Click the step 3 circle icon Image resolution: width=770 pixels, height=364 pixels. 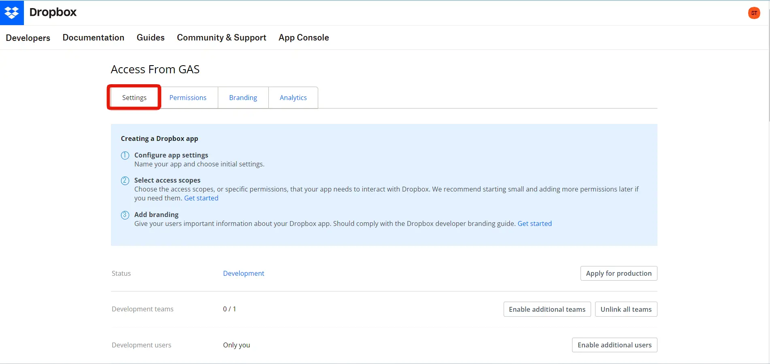[125, 215]
